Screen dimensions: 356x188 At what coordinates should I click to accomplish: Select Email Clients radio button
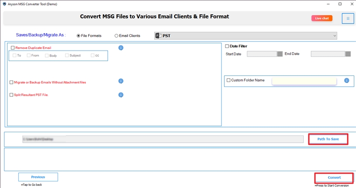[116, 36]
